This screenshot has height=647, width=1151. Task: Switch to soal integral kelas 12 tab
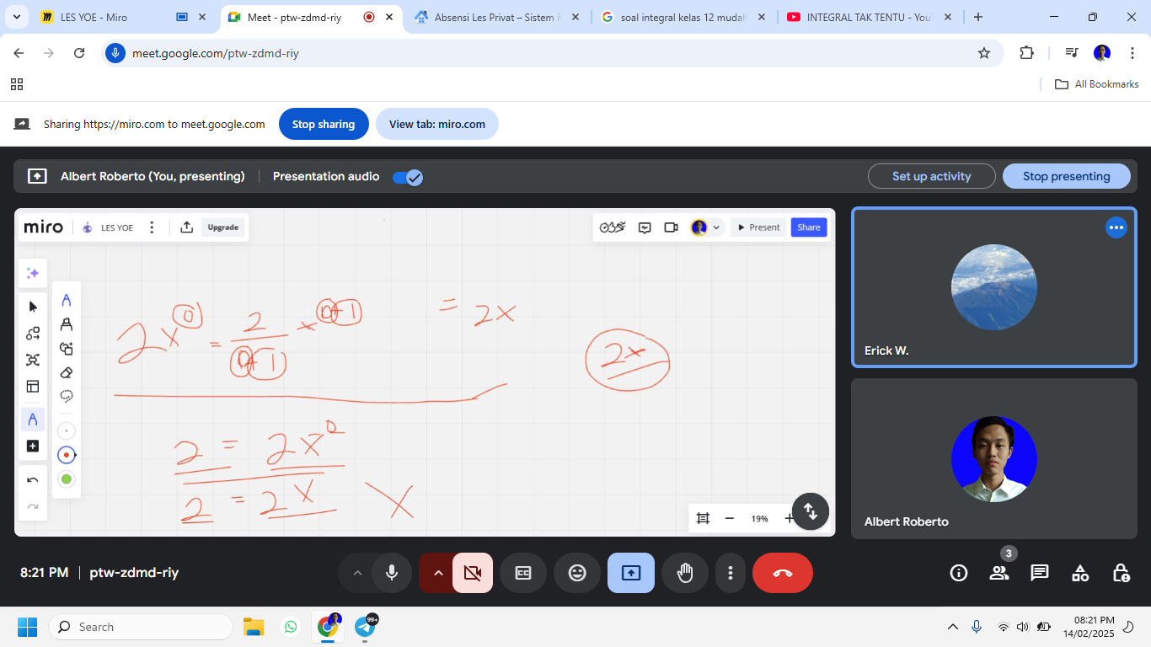[683, 17]
